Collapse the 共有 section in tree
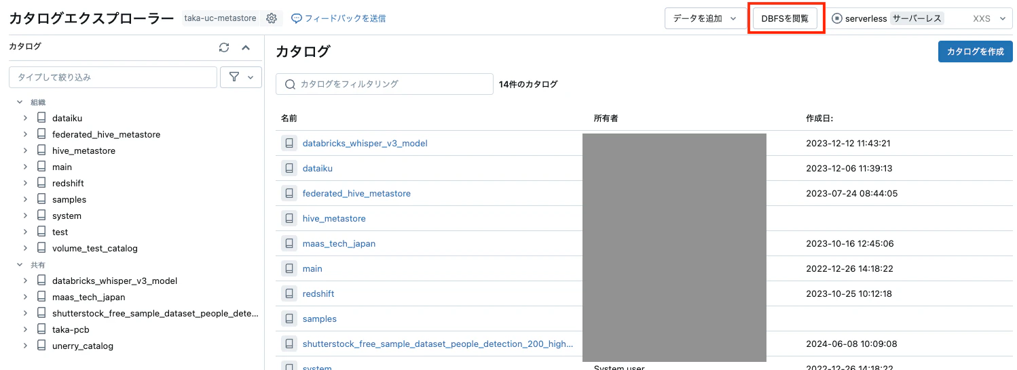 point(20,264)
